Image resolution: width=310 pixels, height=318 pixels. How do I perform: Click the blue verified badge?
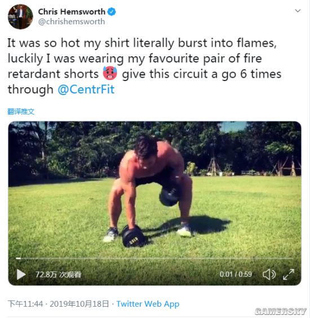(x=112, y=12)
